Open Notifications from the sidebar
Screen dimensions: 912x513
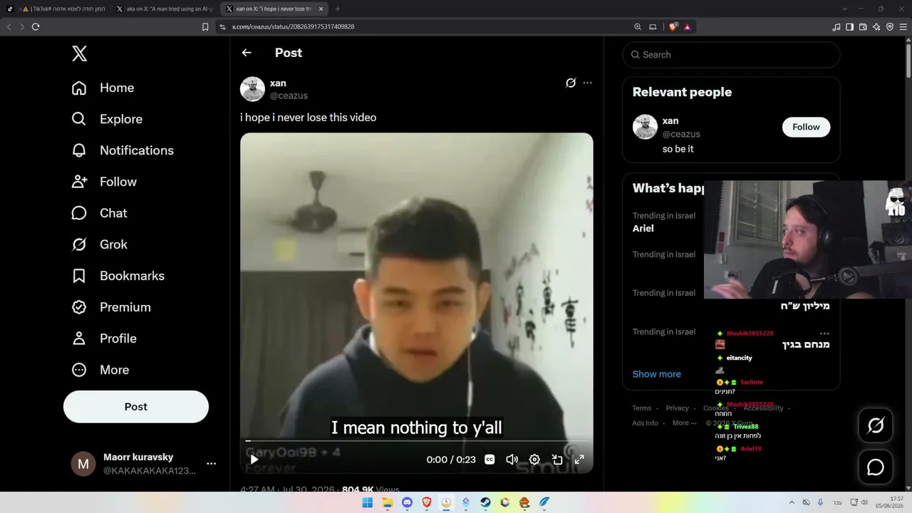point(123,150)
